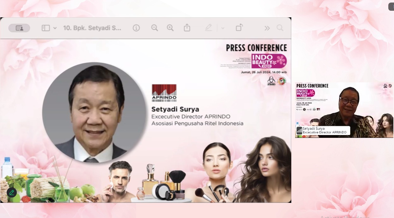The image size is (394, 218).
Task: Click the 'PRESS CONFERENCE' heading on the slide
Action: (257, 48)
